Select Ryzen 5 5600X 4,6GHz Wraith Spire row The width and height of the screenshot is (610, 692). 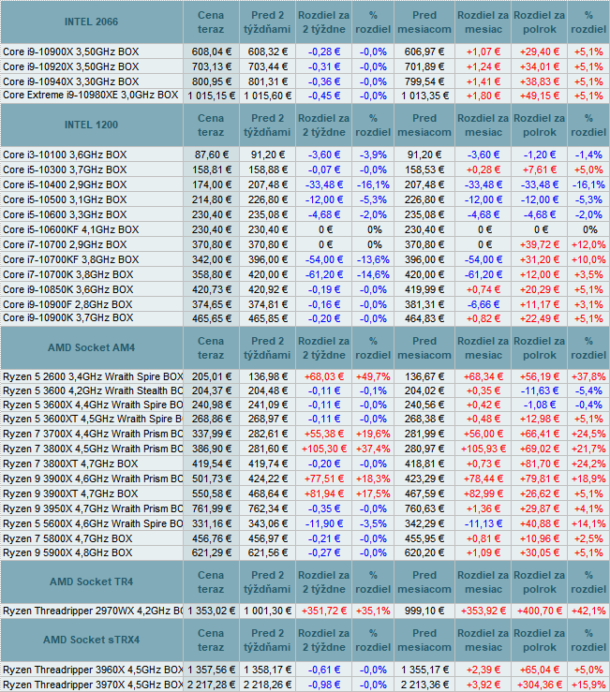[93, 524]
